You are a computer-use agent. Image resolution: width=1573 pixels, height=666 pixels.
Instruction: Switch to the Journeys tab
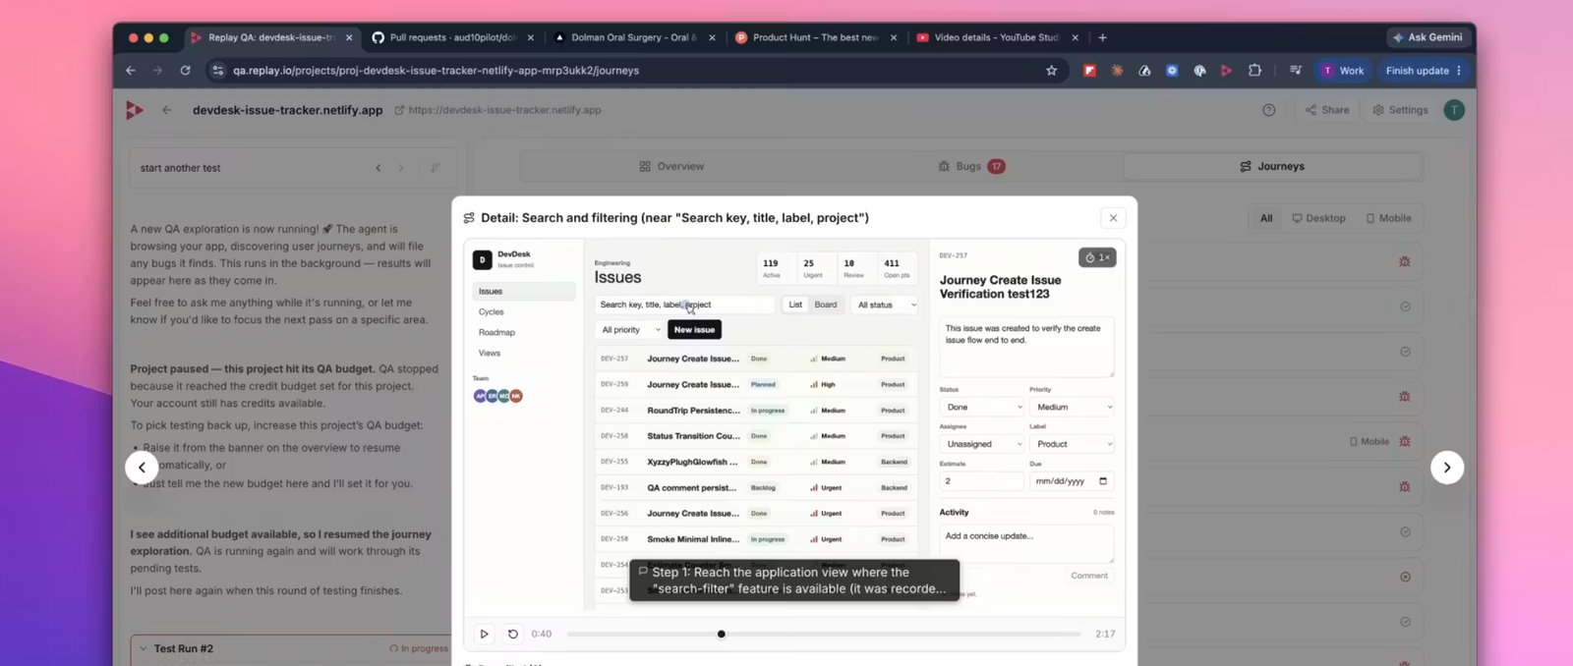(x=1272, y=166)
